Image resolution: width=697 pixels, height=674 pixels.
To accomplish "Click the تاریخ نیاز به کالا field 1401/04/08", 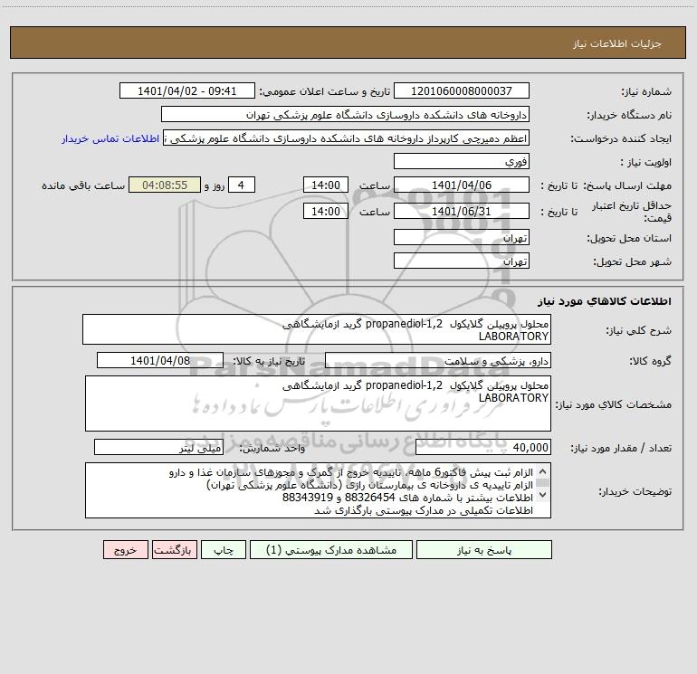I will [x=160, y=360].
